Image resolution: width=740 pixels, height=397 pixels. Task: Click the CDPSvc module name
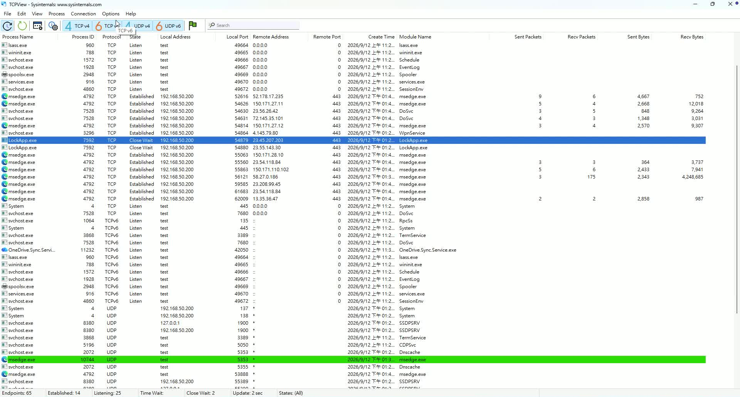point(407,345)
